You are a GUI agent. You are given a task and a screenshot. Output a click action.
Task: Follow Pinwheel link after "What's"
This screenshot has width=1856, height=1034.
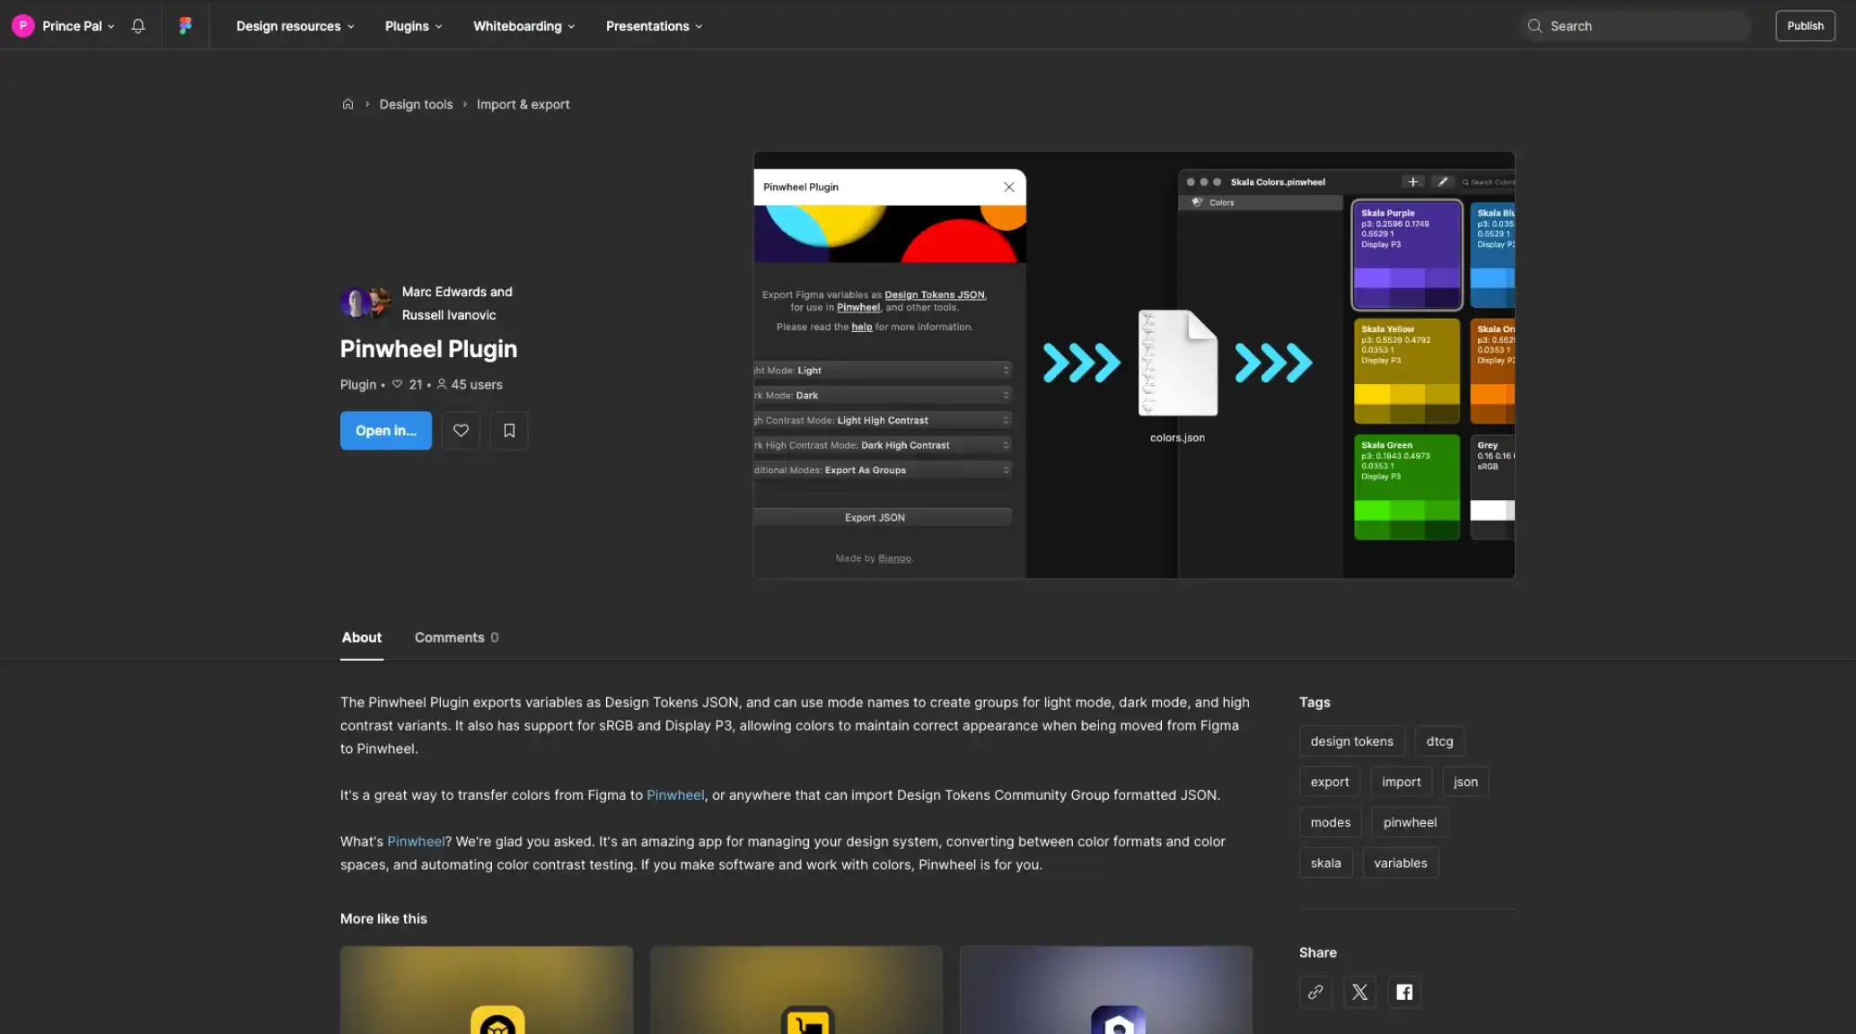click(x=416, y=842)
